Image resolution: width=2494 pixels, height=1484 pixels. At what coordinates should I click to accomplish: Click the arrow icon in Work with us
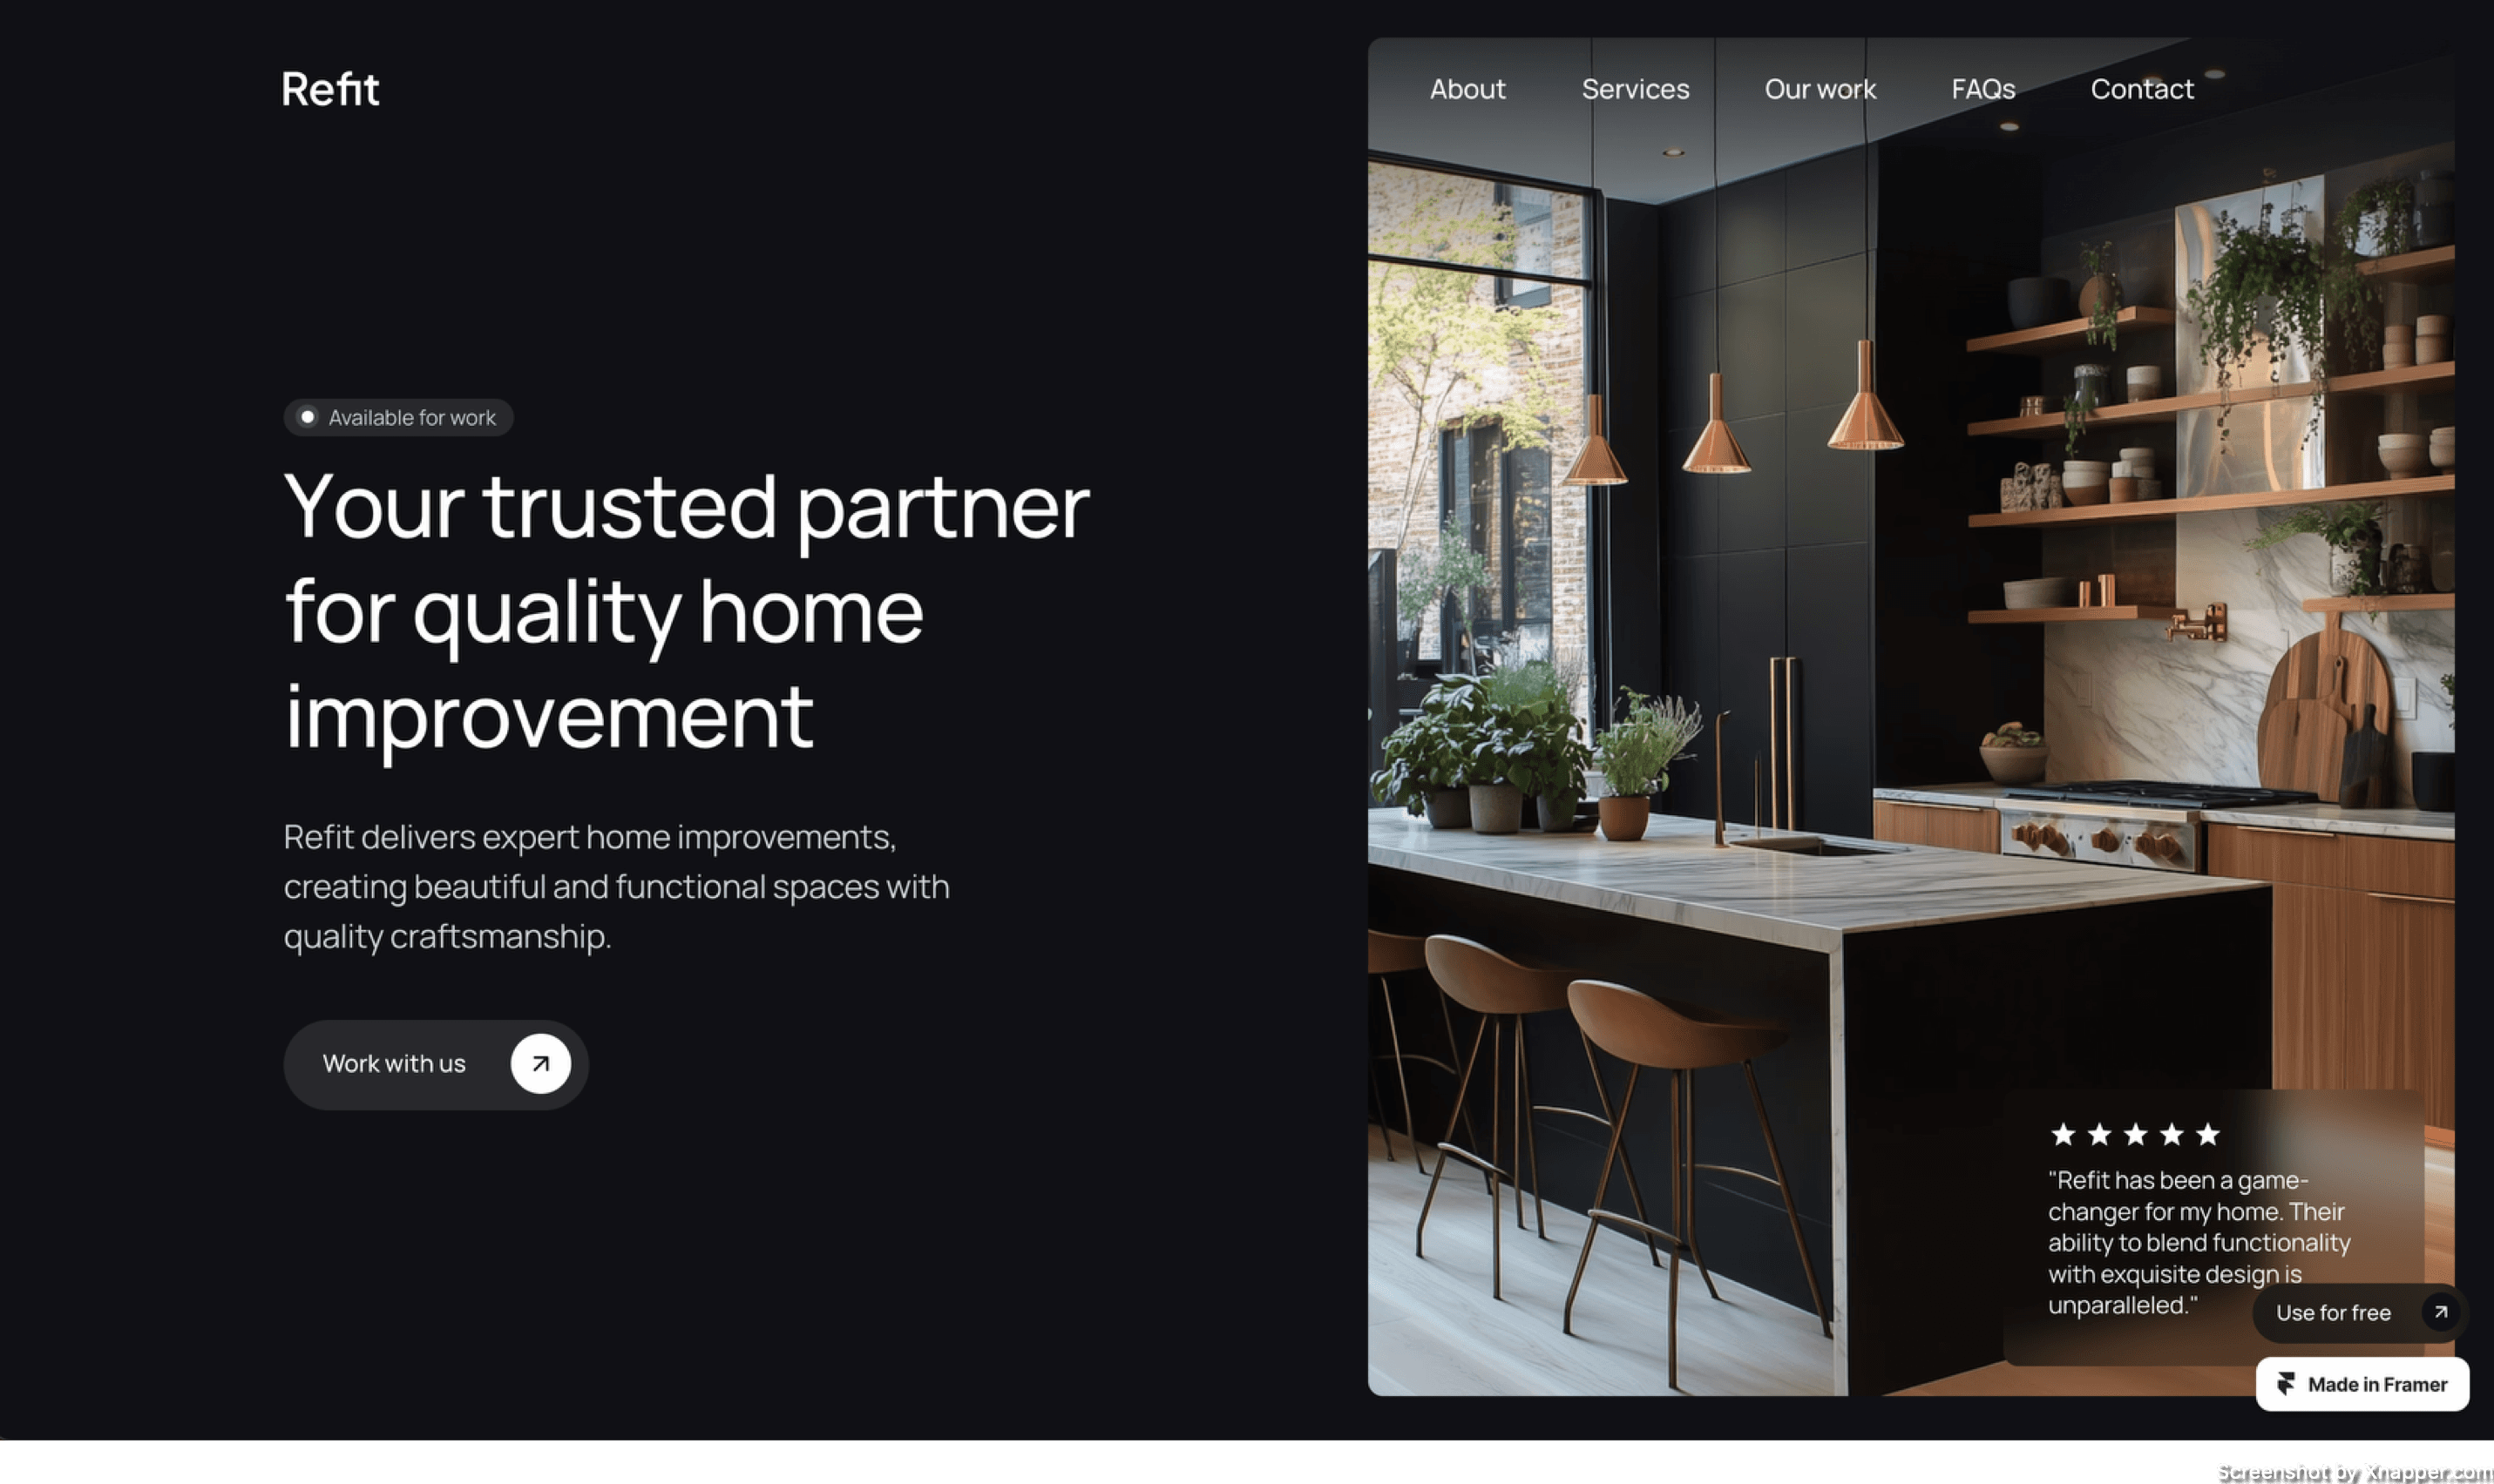(x=540, y=1064)
